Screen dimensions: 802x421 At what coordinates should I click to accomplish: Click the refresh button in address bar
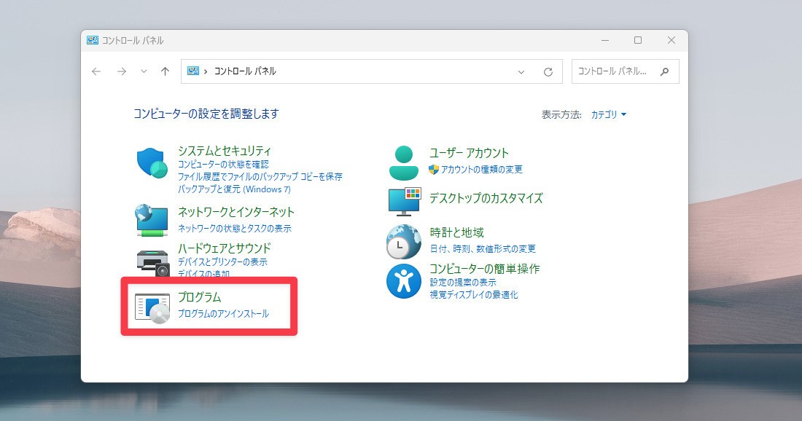point(548,71)
